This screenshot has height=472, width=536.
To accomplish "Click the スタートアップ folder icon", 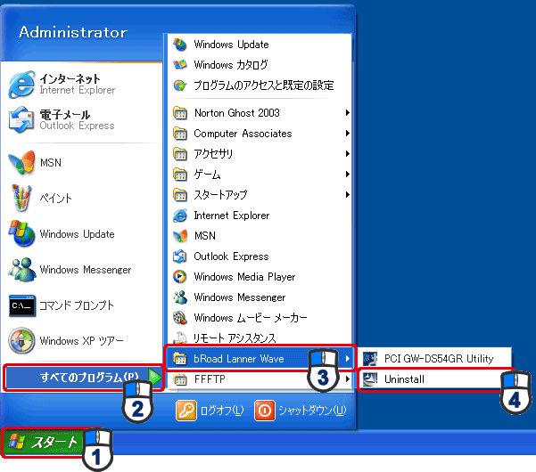I will point(180,195).
